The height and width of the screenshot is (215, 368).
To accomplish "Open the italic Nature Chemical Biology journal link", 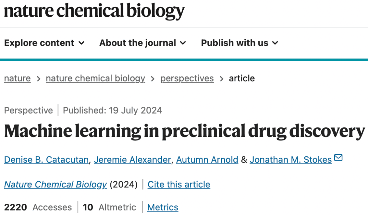I will [x=56, y=185].
